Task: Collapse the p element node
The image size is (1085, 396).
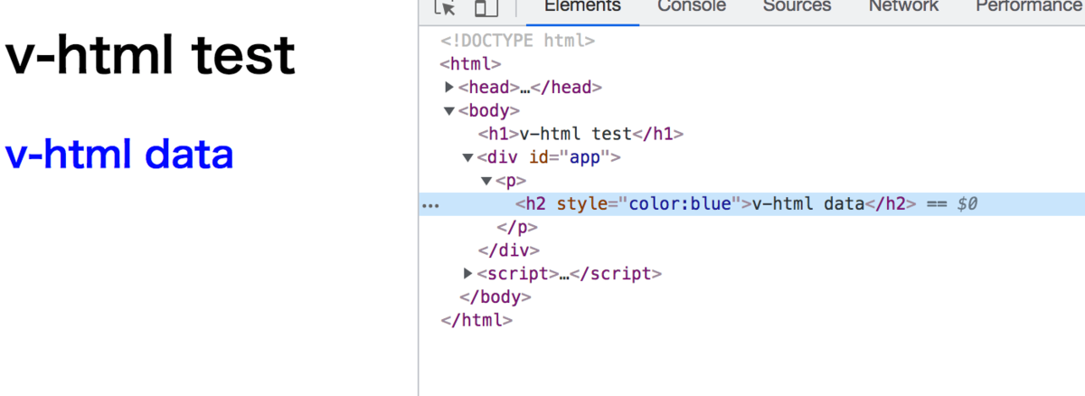Action: (486, 181)
